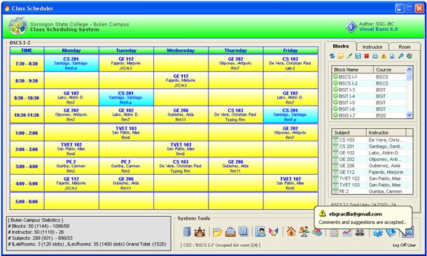Screen dimensions: 427x256
Task: Click the Course column header
Action: pos(390,70)
